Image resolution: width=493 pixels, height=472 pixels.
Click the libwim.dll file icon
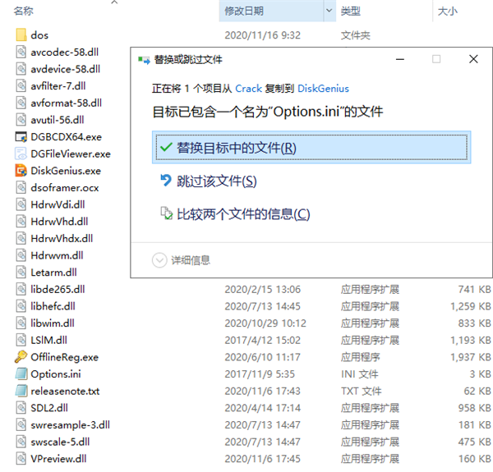point(21,323)
